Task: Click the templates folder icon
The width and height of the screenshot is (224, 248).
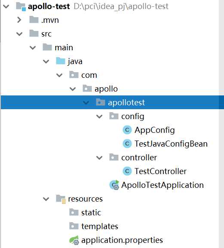Action: (74, 226)
